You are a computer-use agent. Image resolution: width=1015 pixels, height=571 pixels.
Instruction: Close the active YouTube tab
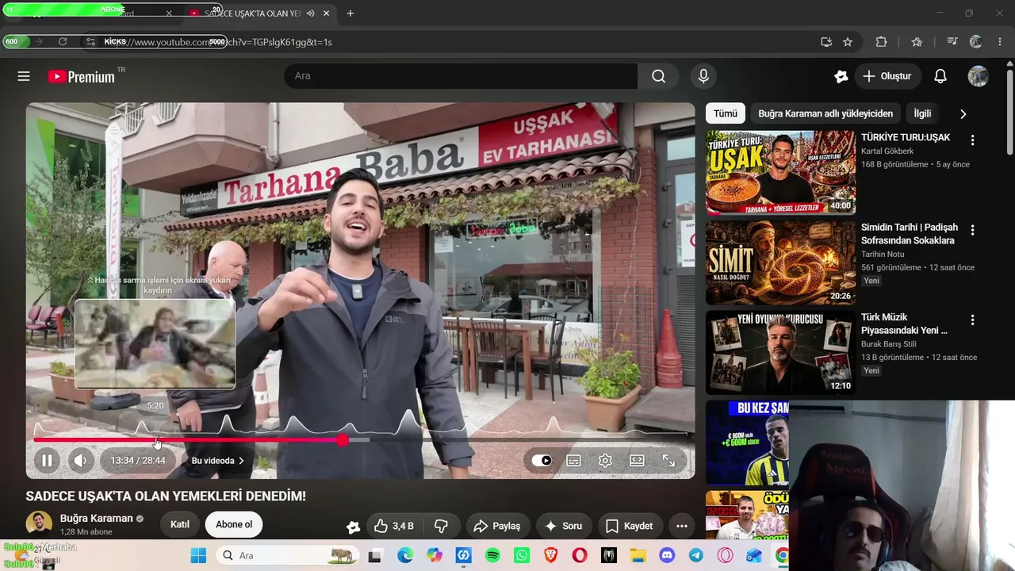click(x=326, y=13)
